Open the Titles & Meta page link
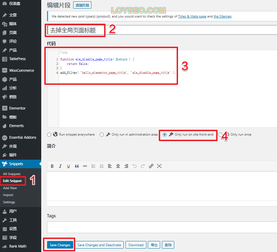 click(x=192, y=16)
